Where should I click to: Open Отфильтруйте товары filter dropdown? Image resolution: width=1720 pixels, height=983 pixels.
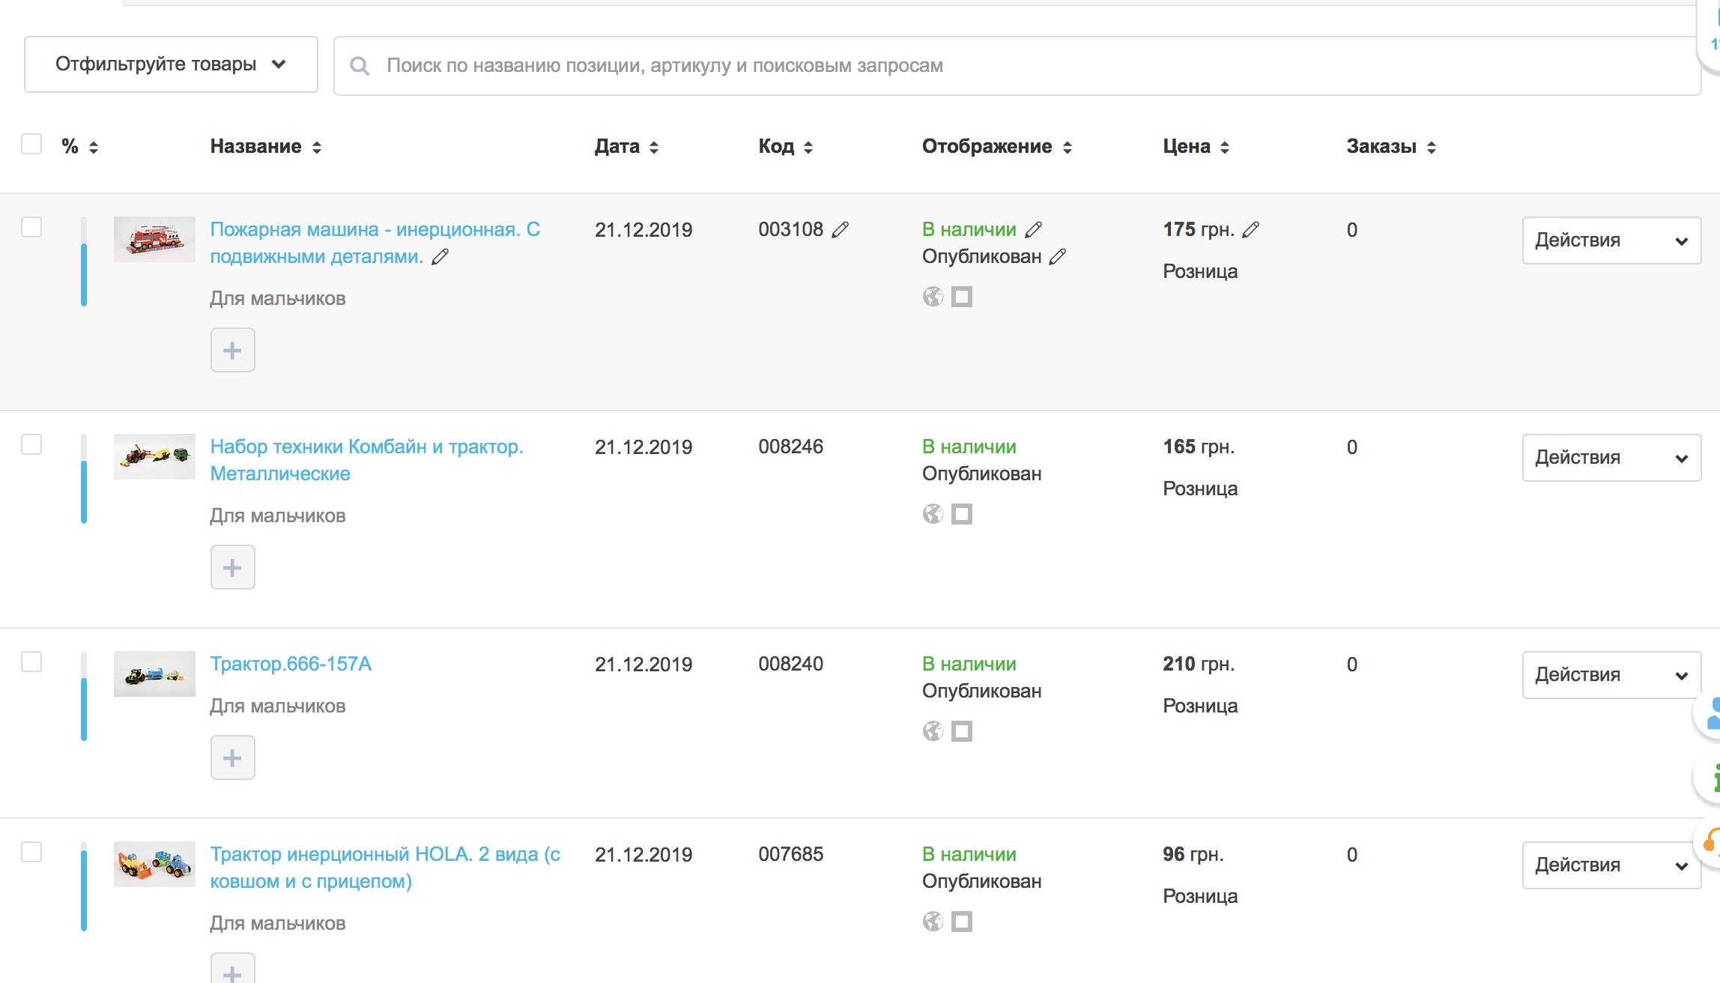click(171, 64)
